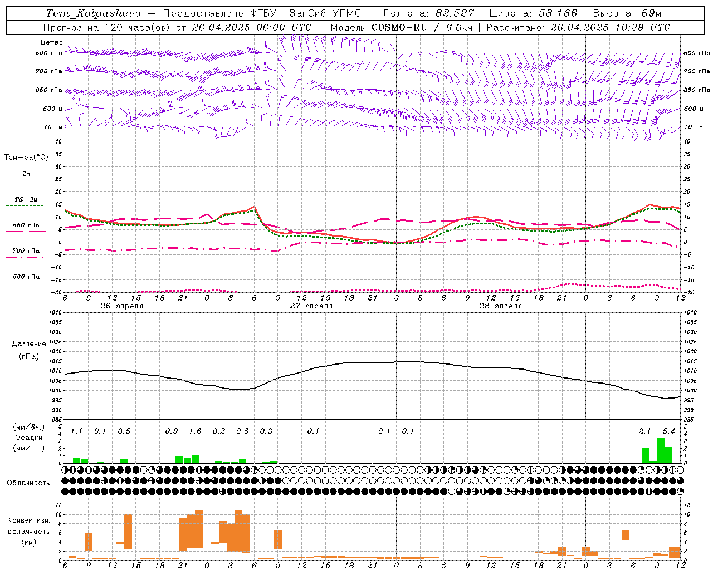Click the Облачность cloudiness label
Screen dimensions: 713x570
pos(28,483)
